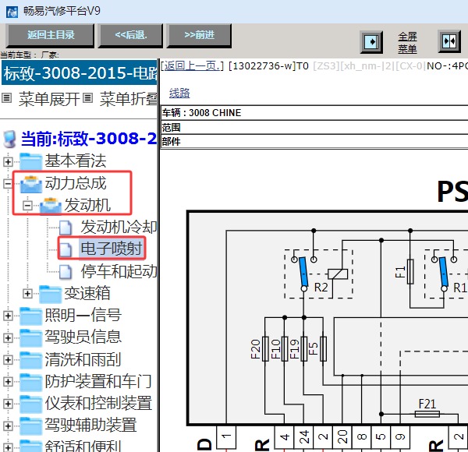The width and height of the screenshot is (468, 452).
Task: Click the 基本看法 folder icon
Action: 30,161
